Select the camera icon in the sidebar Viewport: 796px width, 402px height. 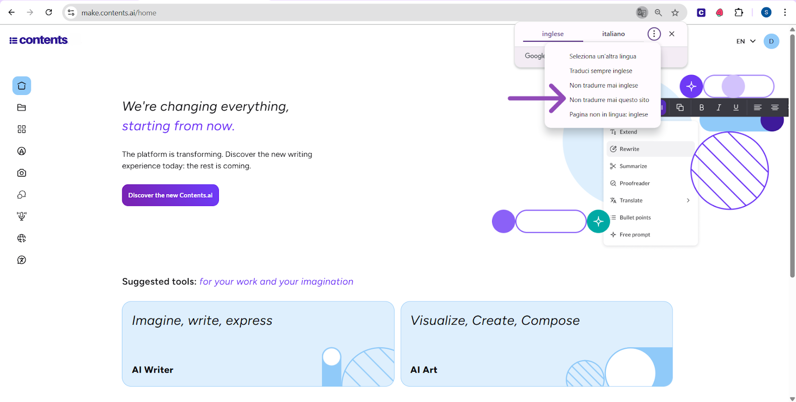click(21, 173)
